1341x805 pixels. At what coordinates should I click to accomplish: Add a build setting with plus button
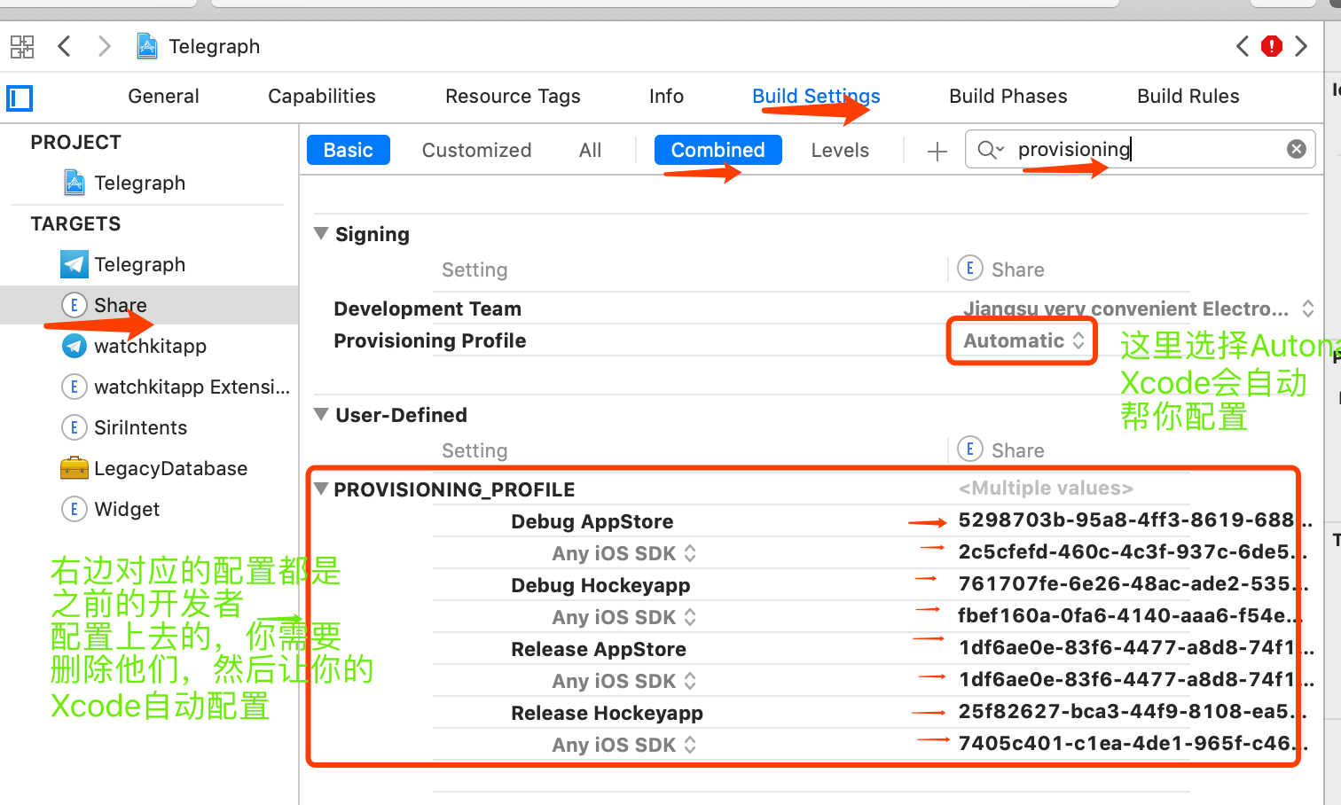tap(937, 151)
